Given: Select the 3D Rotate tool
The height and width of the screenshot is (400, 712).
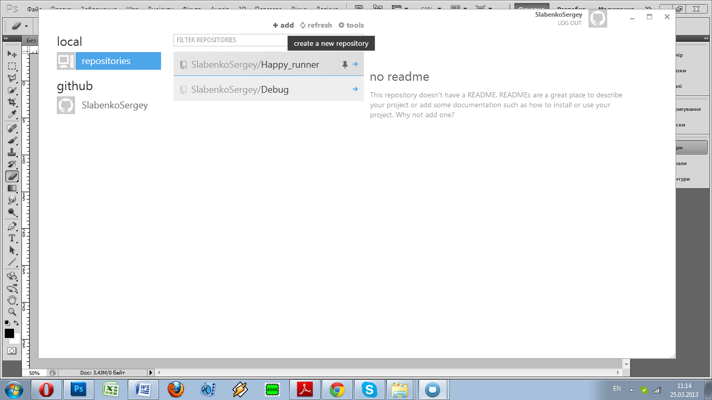Looking at the screenshot, I should tap(12, 276).
